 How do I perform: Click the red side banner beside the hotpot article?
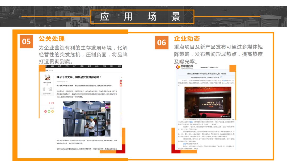[121, 83]
